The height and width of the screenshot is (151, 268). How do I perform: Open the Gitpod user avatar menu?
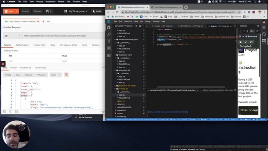click(264, 22)
